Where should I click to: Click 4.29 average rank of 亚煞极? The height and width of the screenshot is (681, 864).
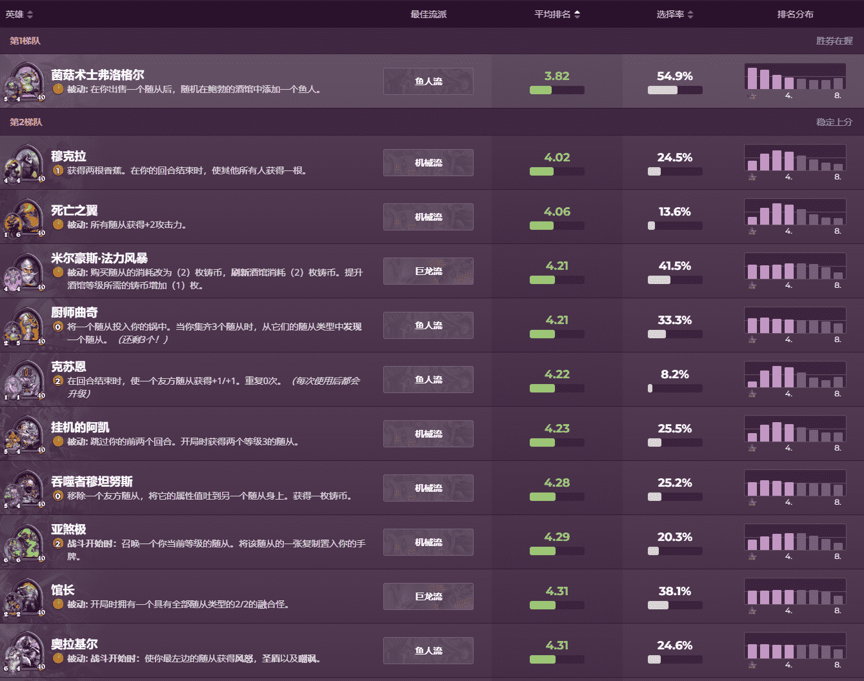coord(557,537)
